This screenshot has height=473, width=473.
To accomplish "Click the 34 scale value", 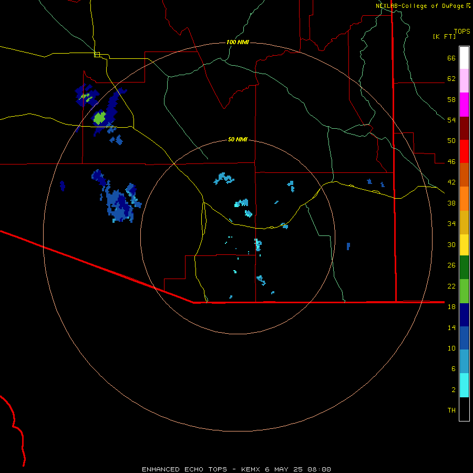I will pos(451,223).
